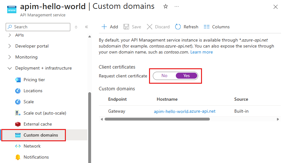Focus the sidebar Search field
Image resolution: width=288 pixels, height=163 pixels.
(38, 27)
